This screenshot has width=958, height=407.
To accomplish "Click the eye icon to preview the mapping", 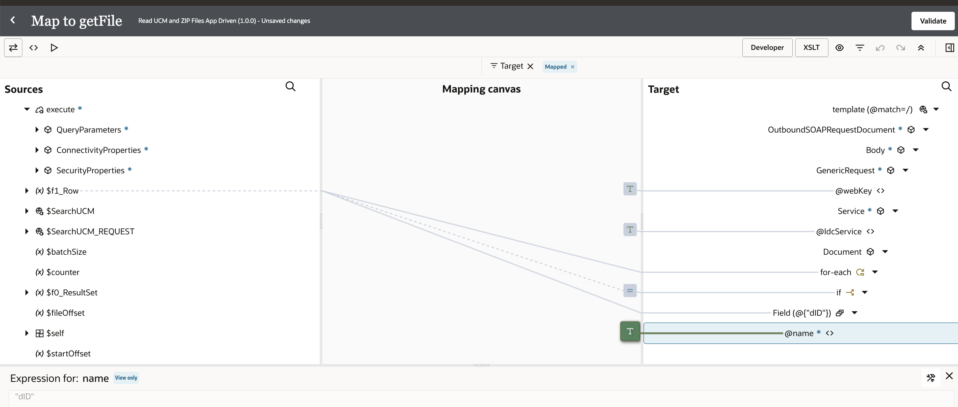I will (x=840, y=47).
